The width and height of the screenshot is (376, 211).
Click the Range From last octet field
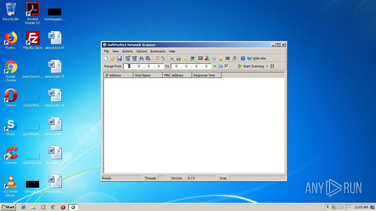click(159, 66)
